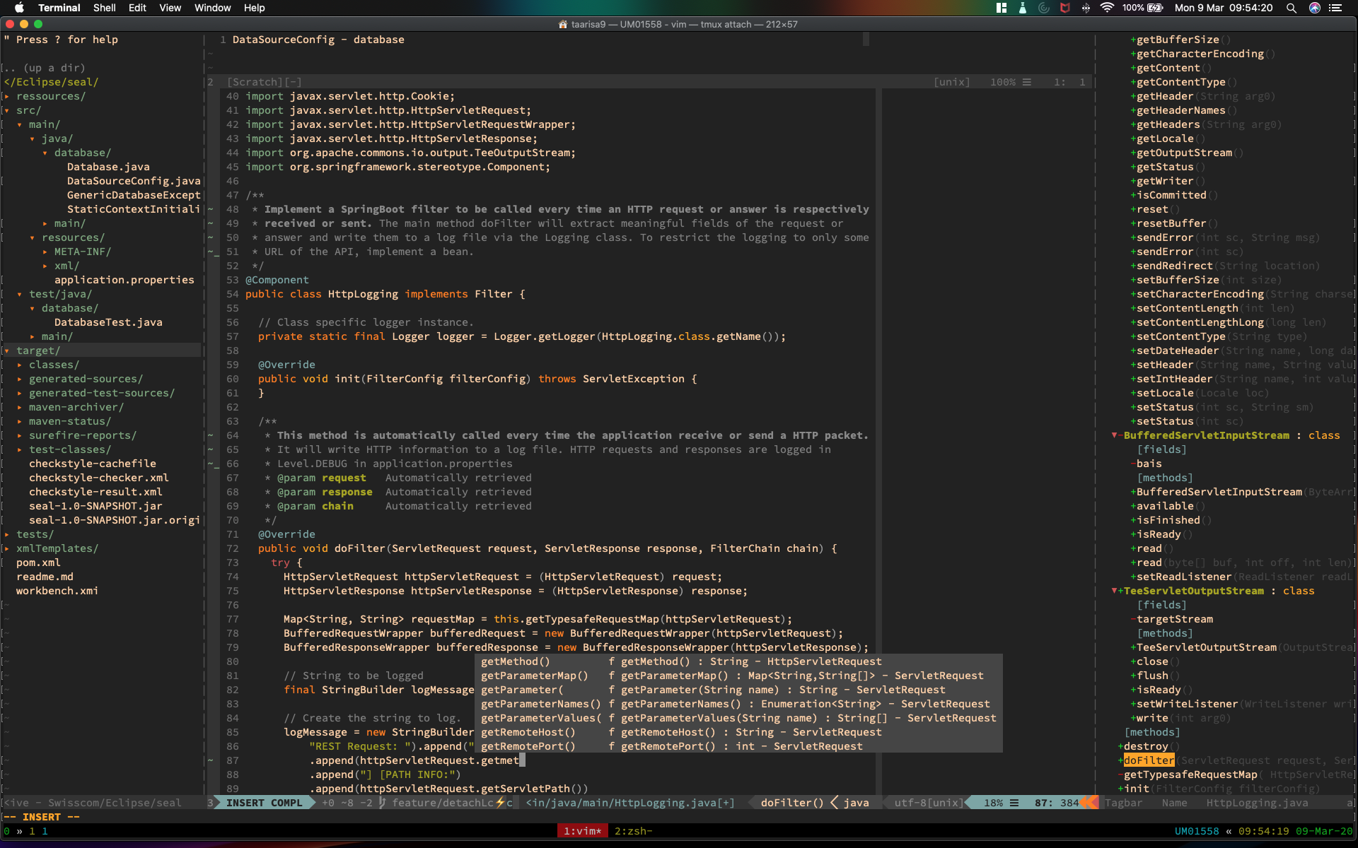Open the Shell menu in the menu bar
The width and height of the screenshot is (1358, 848).
click(x=104, y=8)
